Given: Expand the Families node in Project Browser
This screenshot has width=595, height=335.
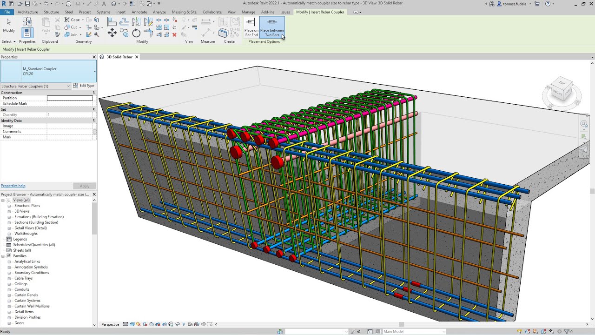Looking at the screenshot, I should 3,255.
